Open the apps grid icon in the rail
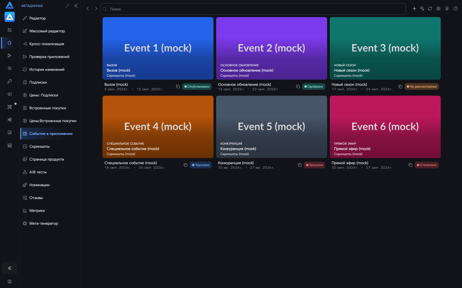This screenshot has width=462, height=288. click(x=10, y=30)
